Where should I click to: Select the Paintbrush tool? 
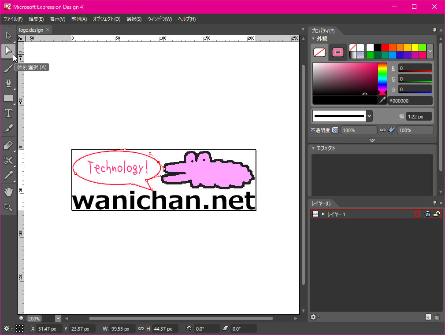tap(8, 68)
